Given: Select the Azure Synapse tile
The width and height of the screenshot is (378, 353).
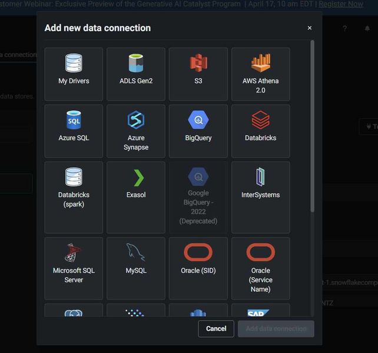Looking at the screenshot, I should (136, 131).
